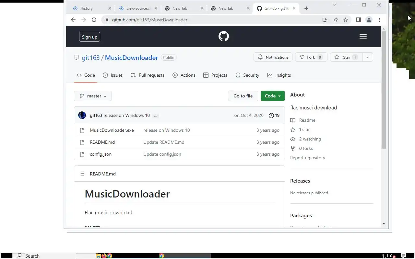Open the commit history showing 19 commits
This screenshot has height=259, width=415.
point(274,115)
